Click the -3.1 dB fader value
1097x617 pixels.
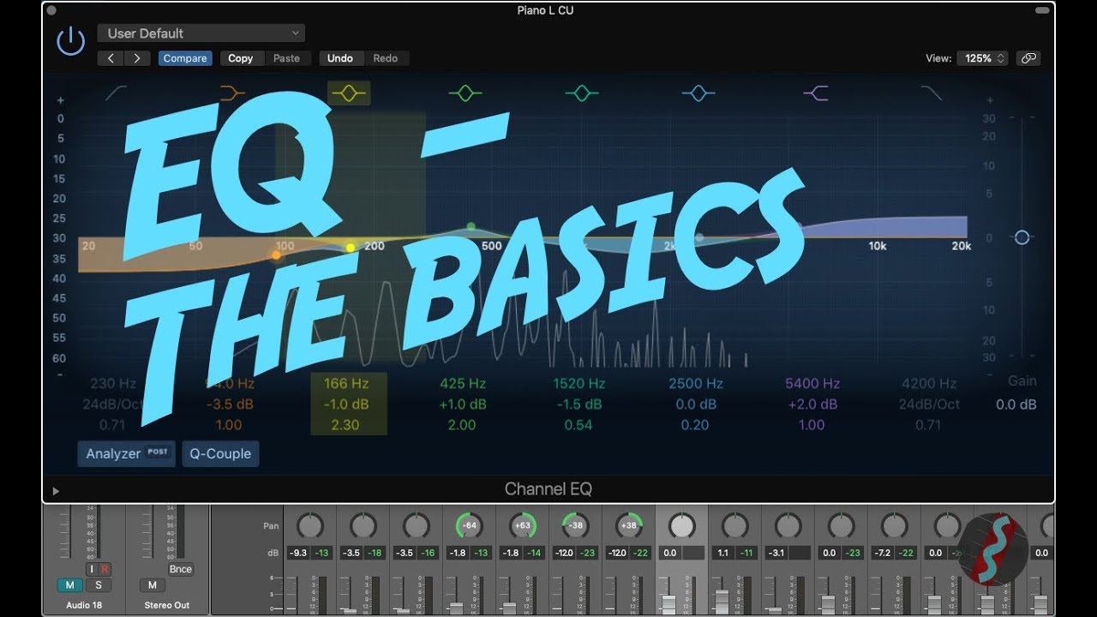[776, 554]
